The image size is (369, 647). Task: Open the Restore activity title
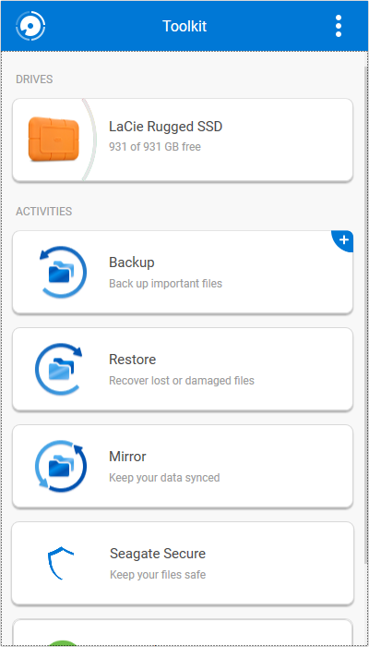(132, 360)
